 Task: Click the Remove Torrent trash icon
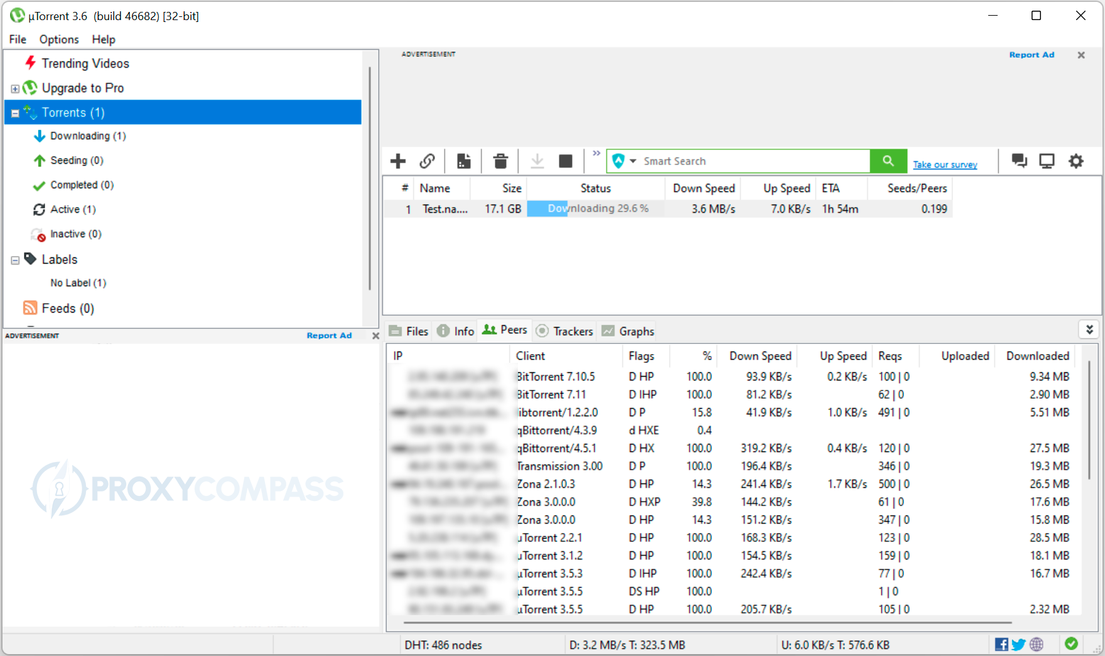(x=500, y=161)
